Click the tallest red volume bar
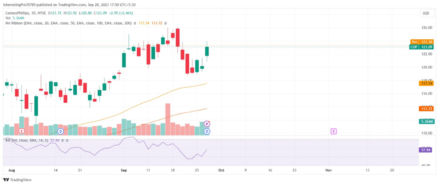The width and height of the screenshot is (439, 185). 168,120
